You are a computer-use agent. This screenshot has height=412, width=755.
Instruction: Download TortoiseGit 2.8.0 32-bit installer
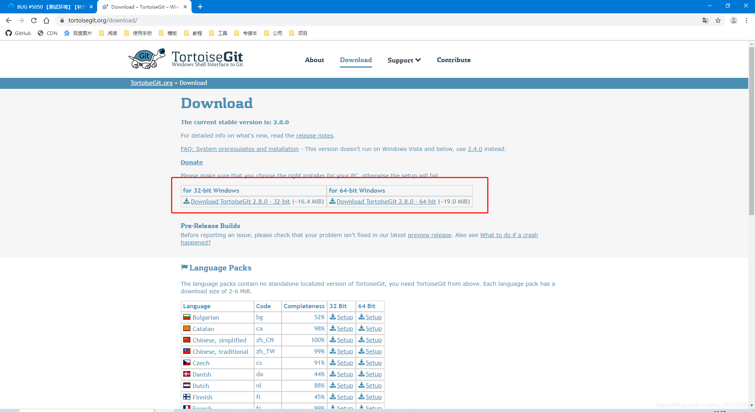coord(240,202)
